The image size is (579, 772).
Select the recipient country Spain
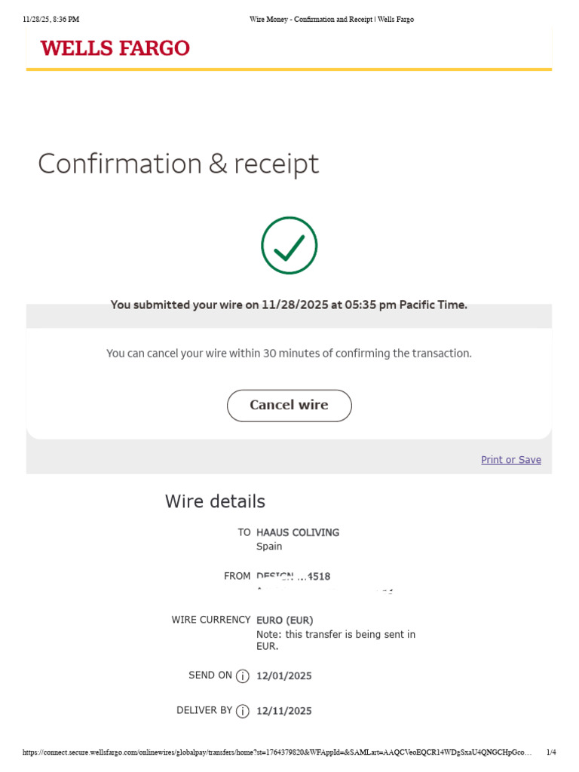(269, 547)
